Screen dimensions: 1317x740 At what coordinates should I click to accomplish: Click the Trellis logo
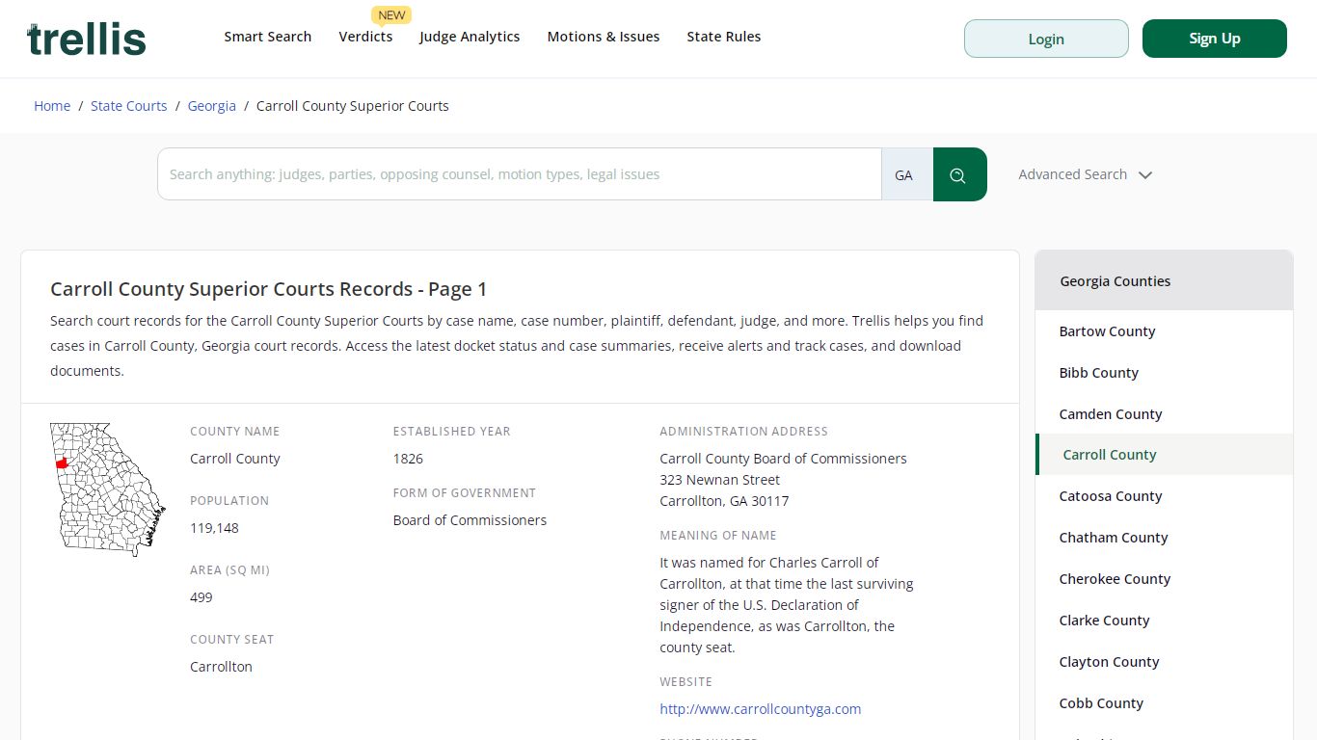[87, 39]
